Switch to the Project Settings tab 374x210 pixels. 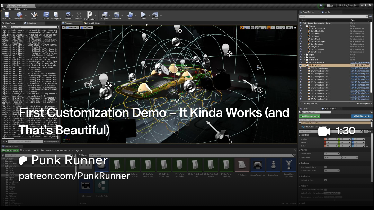[x=93, y=23]
